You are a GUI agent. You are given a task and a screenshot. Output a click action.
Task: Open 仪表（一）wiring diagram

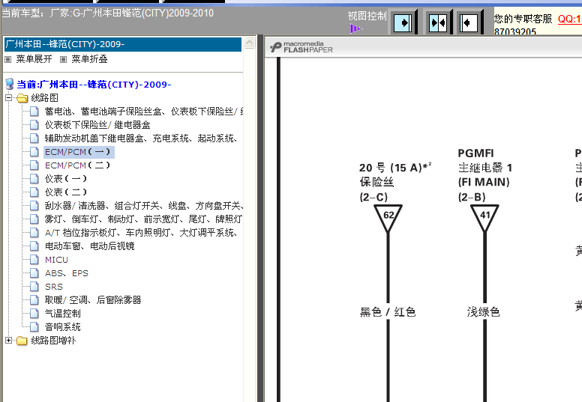[66, 179]
